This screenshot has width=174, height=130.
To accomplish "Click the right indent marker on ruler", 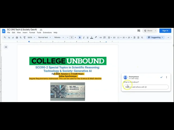I will (106, 42).
